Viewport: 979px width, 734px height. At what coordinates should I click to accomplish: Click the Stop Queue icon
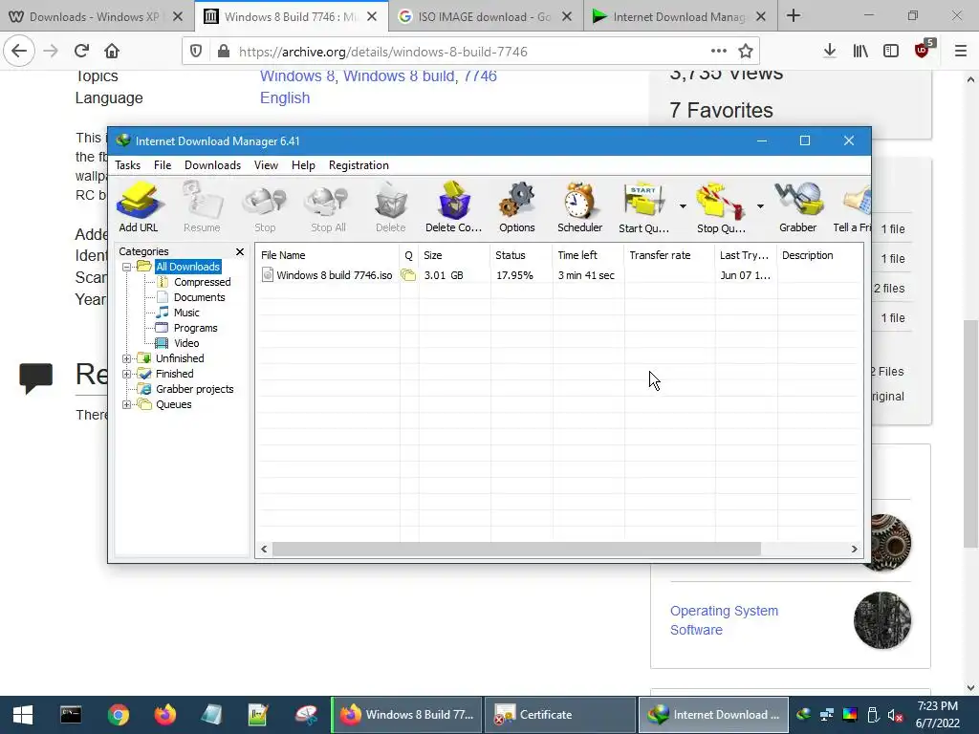click(721, 207)
